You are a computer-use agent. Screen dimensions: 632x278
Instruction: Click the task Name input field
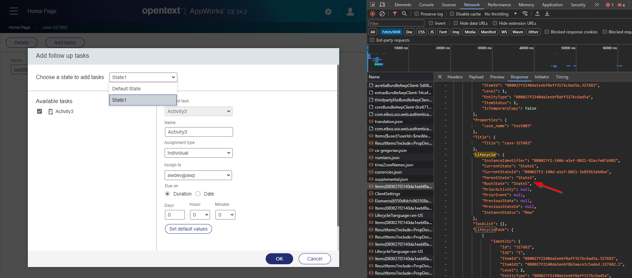[199, 132]
